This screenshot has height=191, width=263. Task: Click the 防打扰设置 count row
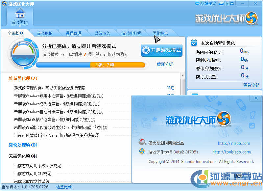click(x=223, y=77)
